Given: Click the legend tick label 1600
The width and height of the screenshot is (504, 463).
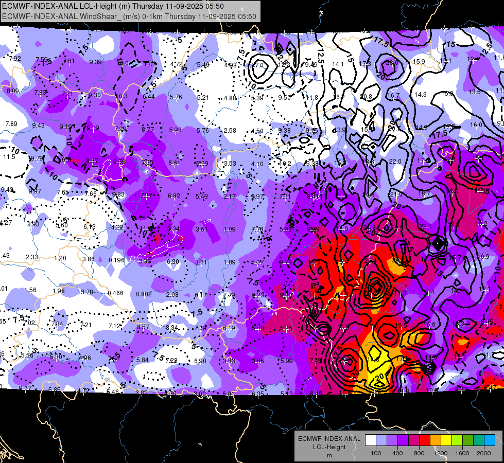Looking at the screenshot, I should 462,453.
